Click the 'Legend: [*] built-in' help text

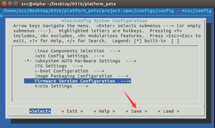pyautogui.click(x=139, y=41)
